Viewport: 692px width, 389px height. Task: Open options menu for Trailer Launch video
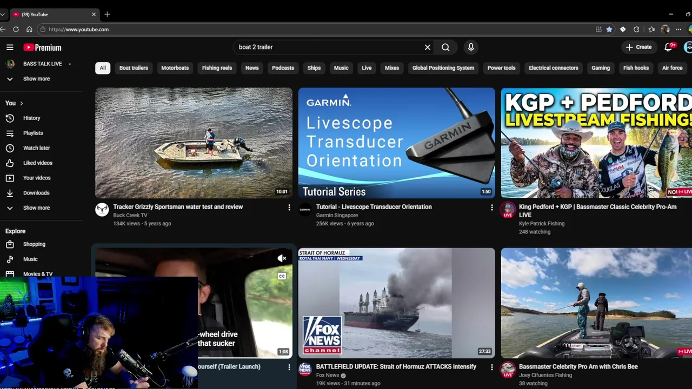pos(289,367)
